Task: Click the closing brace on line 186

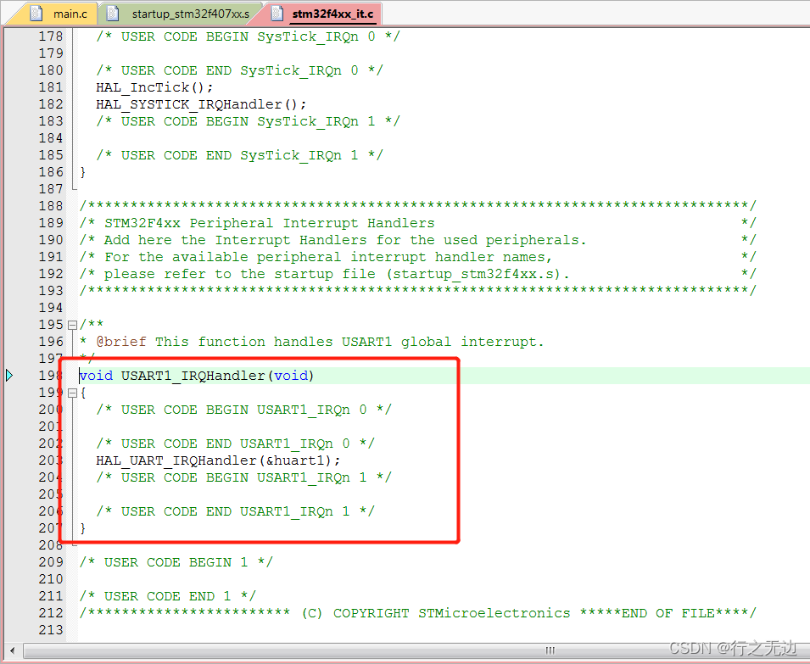Action: click(82, 172)
